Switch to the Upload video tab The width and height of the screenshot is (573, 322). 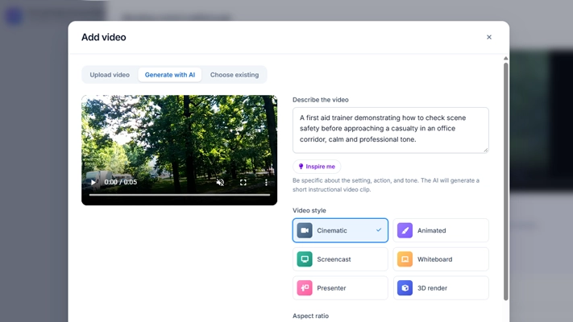coord(110,75)
